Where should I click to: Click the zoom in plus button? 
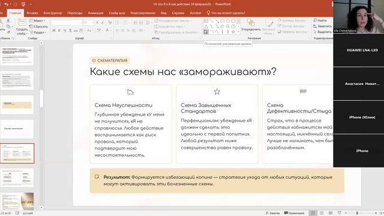(x=376, y=213)
